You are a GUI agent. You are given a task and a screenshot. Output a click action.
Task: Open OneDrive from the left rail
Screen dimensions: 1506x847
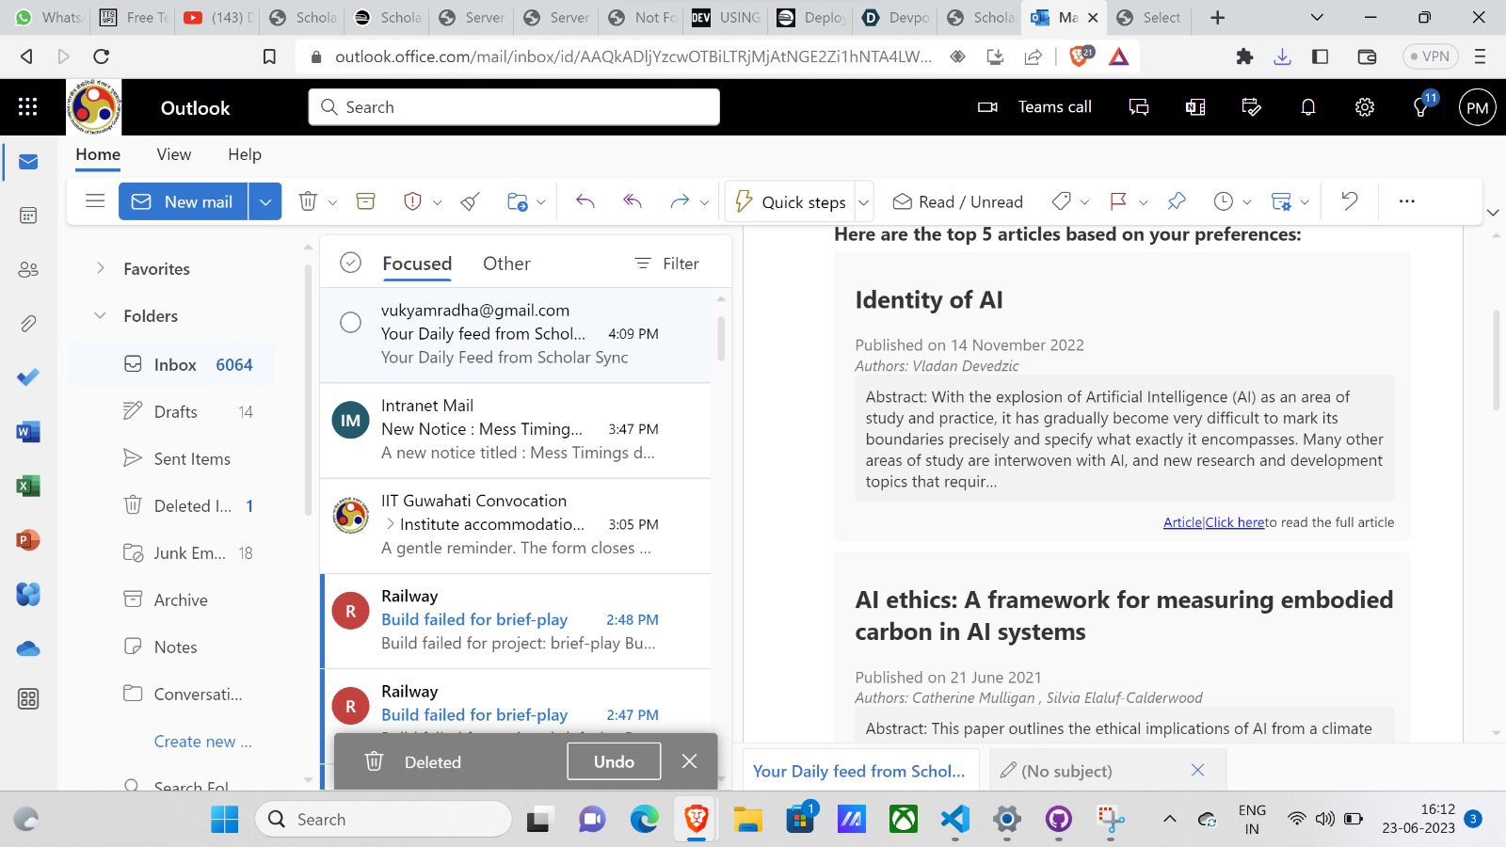pos(28,648)
